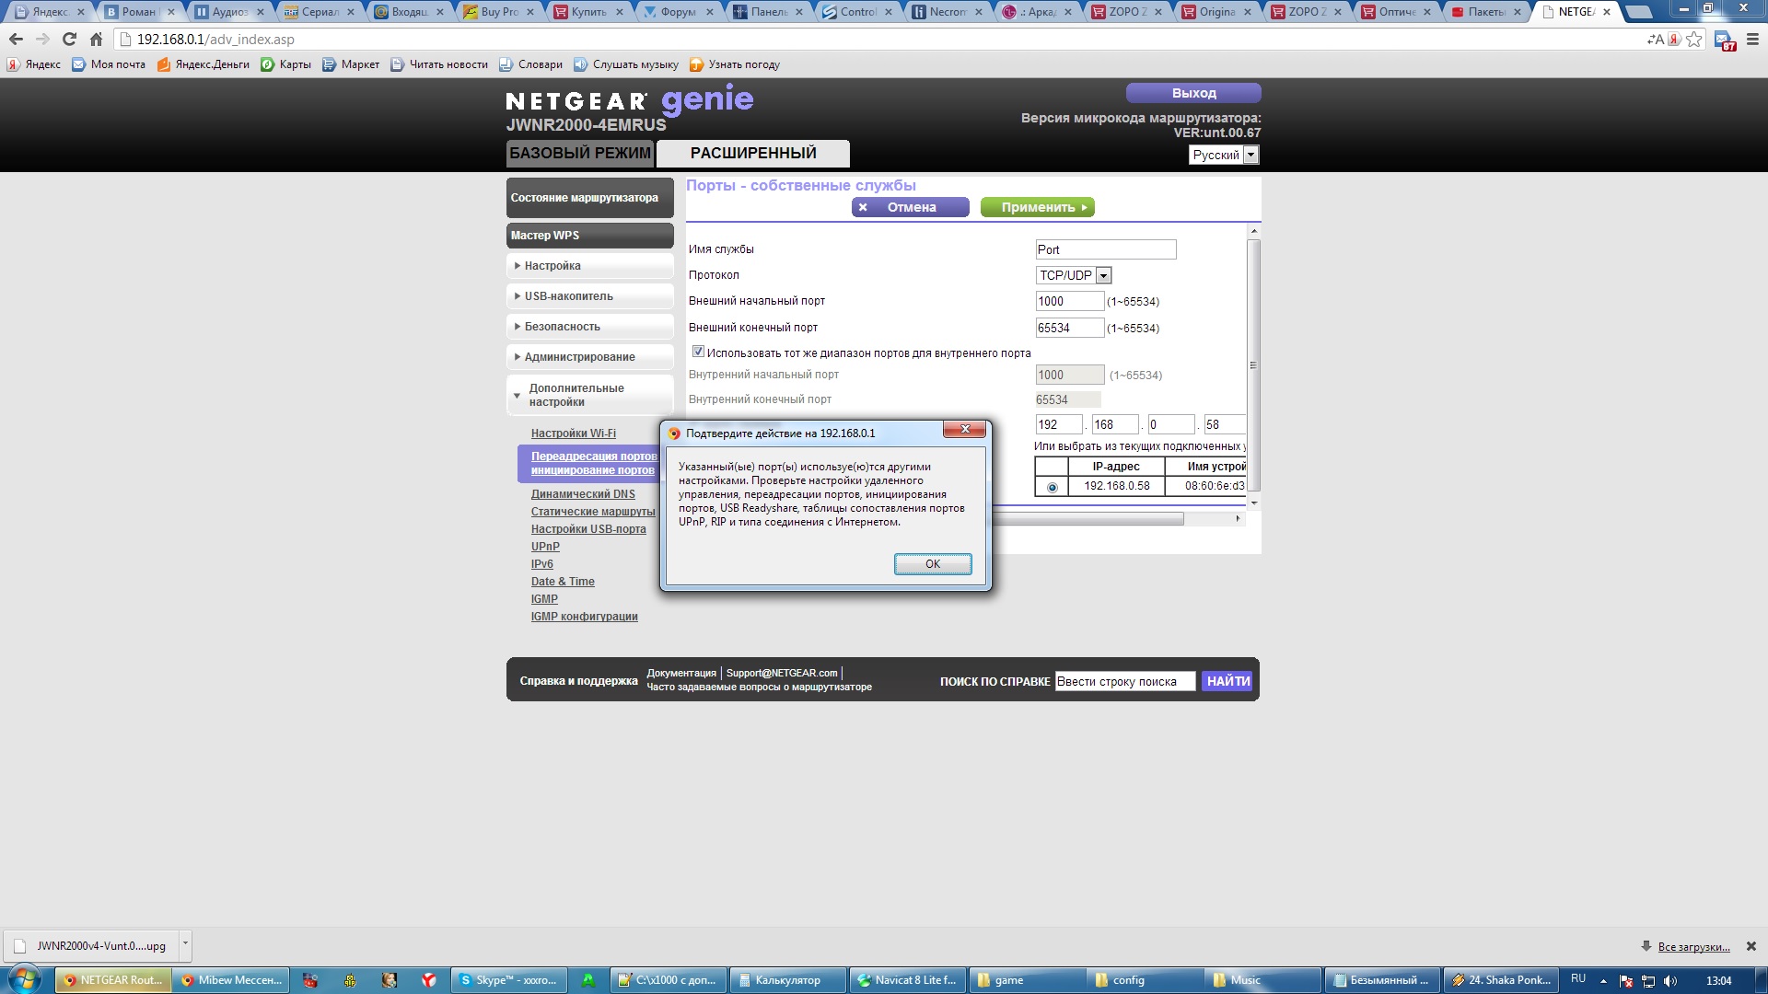Screen dimensions: 1768x994
Task: Open Калькулятор from taskbar
Action: tap(788, 980)
